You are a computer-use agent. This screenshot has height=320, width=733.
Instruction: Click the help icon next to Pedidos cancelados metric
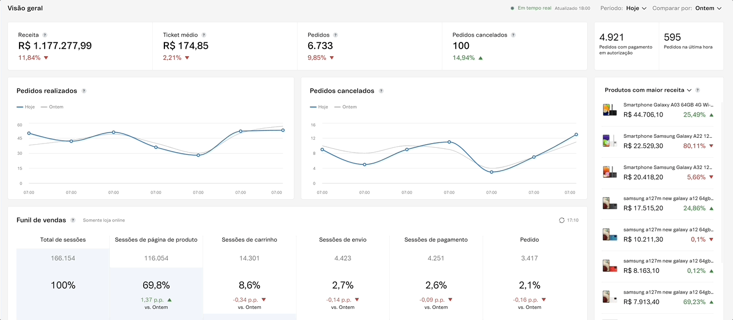tap(513, 35)
